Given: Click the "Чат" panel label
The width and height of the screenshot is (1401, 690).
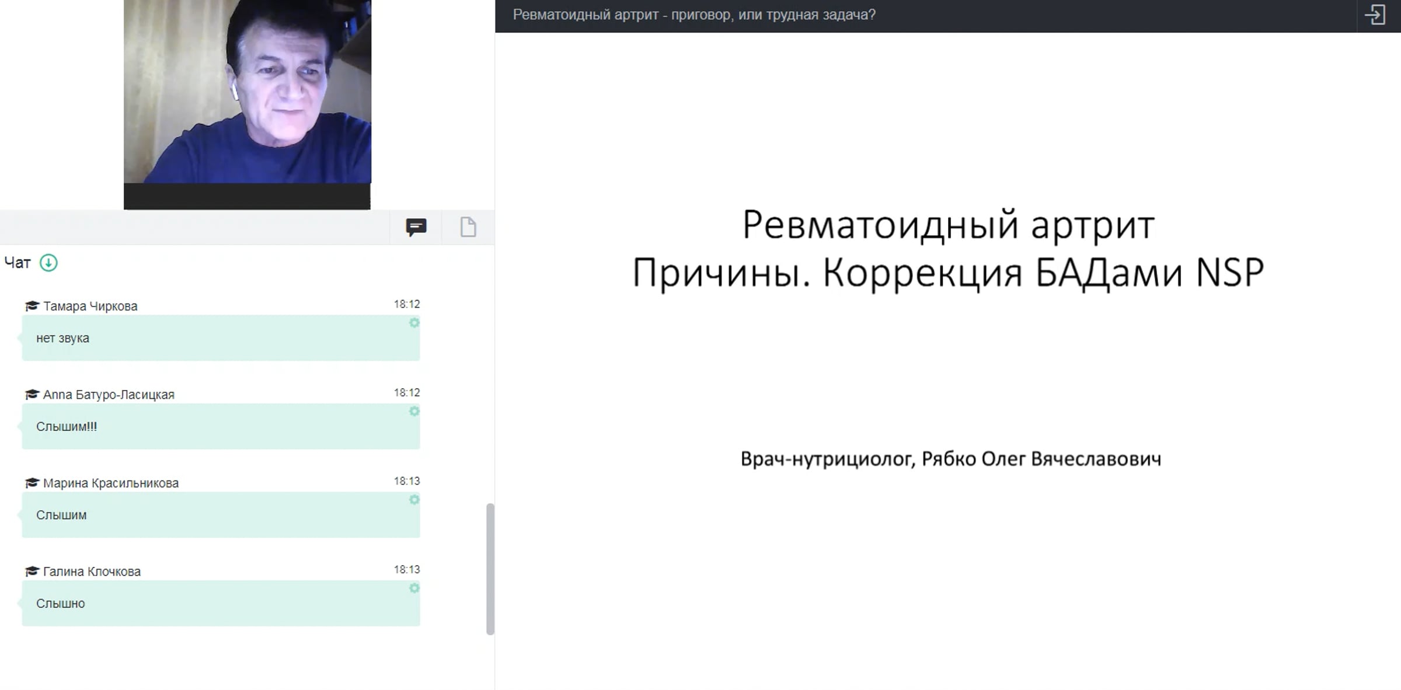Looking at the screenshot, I should click(x=18, y=263).
